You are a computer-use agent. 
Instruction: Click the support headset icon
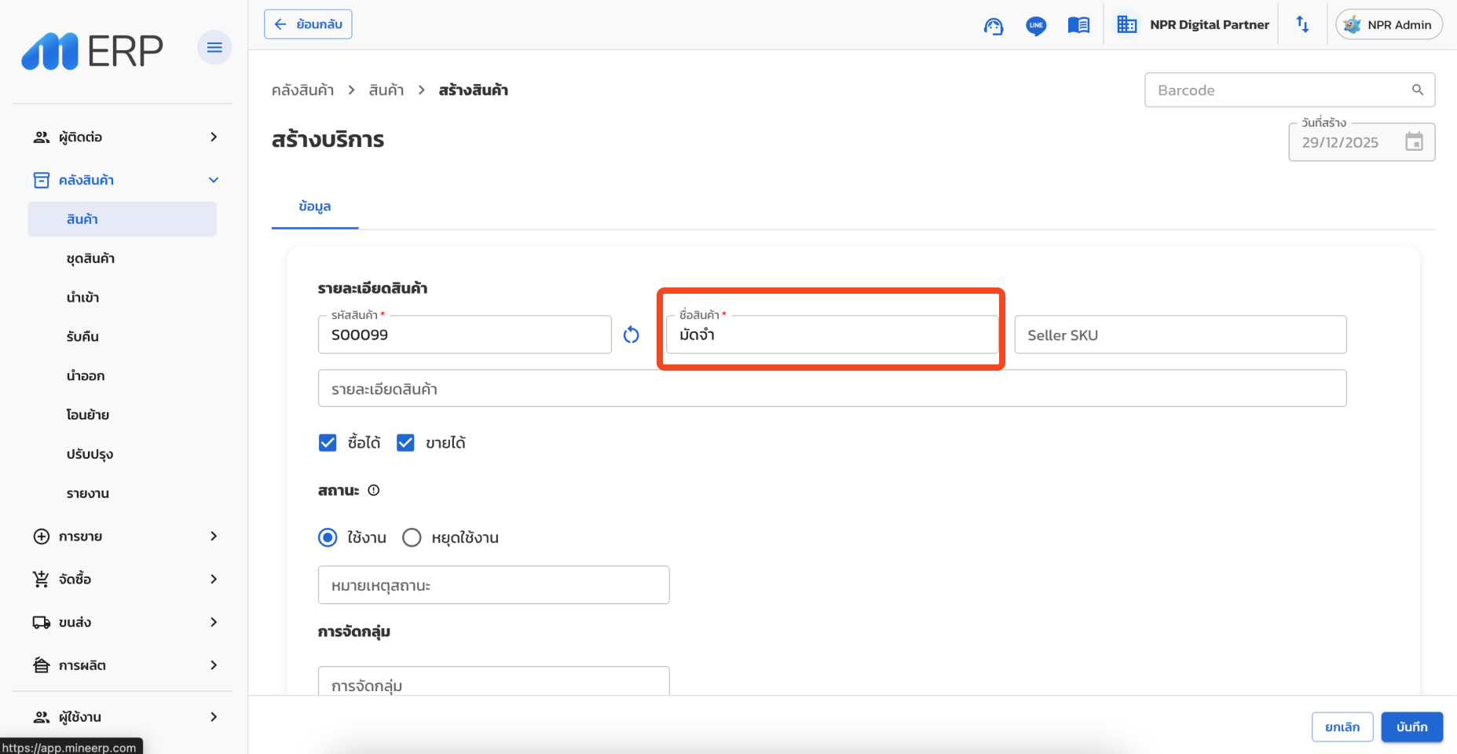994,26
